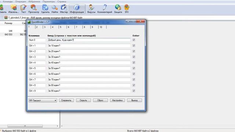Screen dimensions: 235x132
Task: Click the QuickBinder title bar icon
Action: (29, 22)
